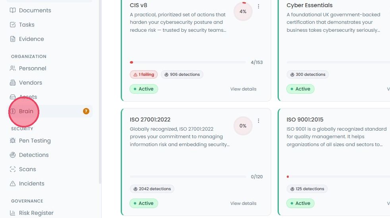This screenshot has height=218, width=390.
Task: Click the Tasks checkmark icon
Action: (x=12, y=25)
